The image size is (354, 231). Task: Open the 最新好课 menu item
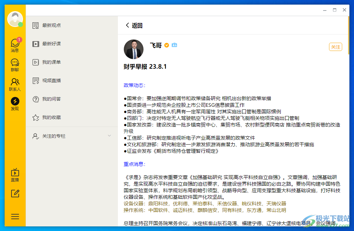[x=72, y=44]
